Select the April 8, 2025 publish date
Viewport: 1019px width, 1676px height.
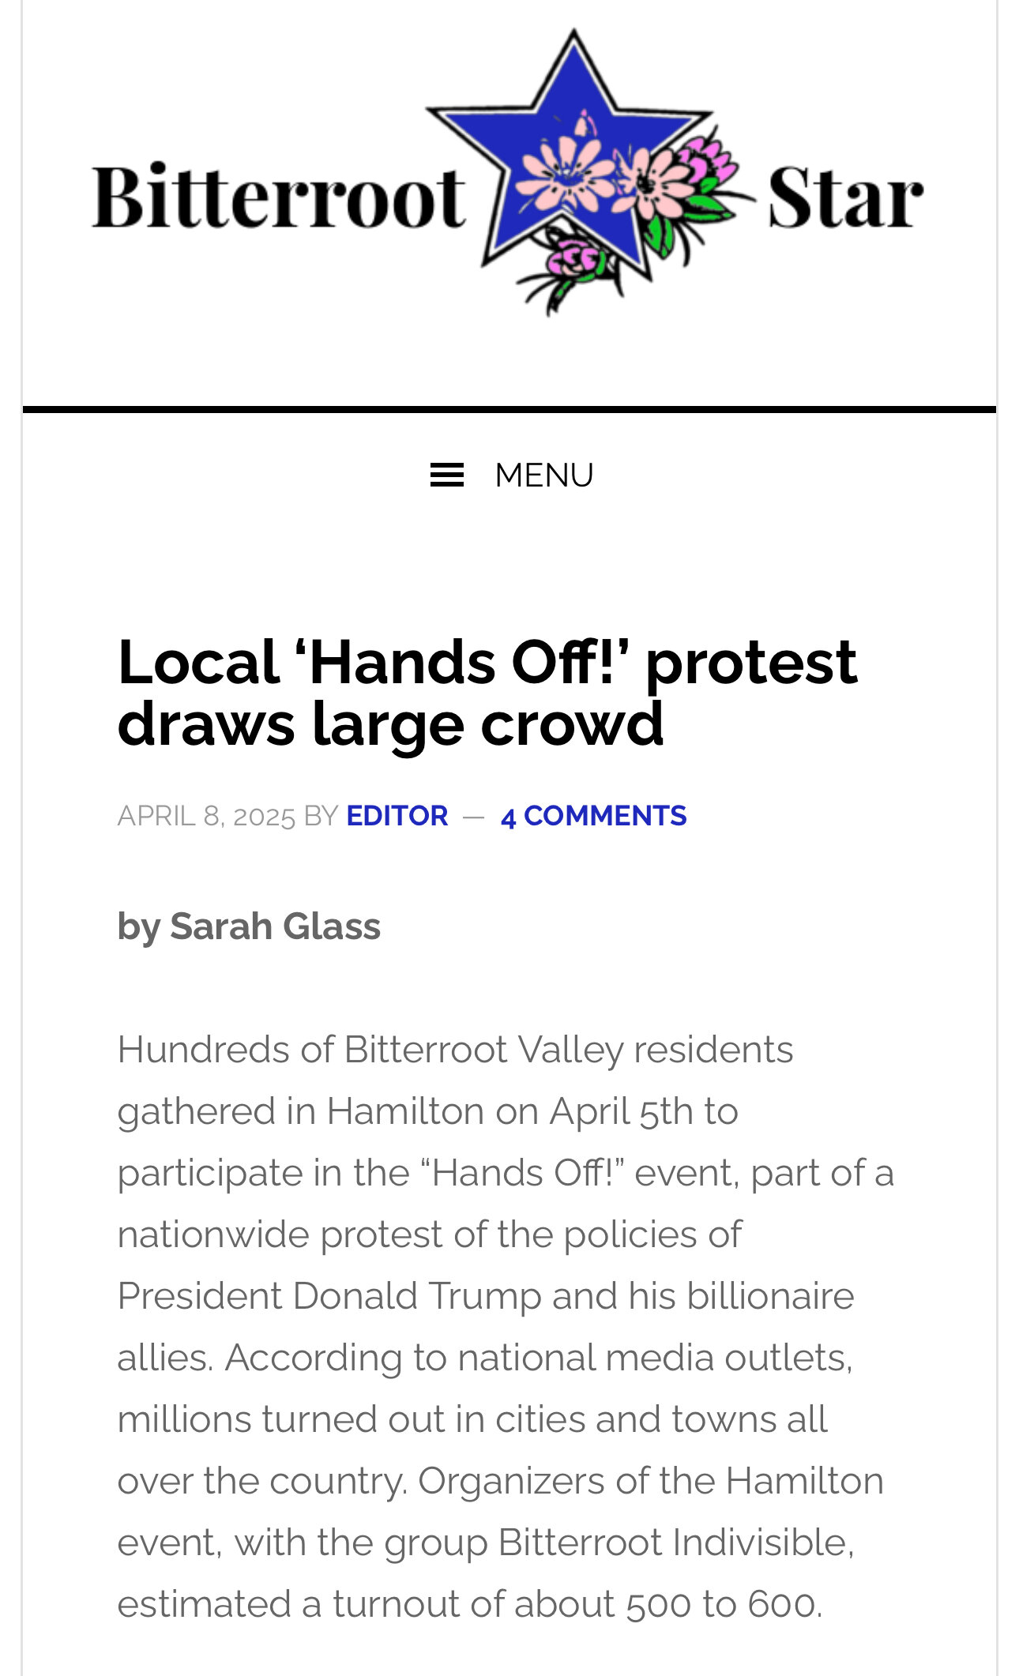click(x=206, y=816)
